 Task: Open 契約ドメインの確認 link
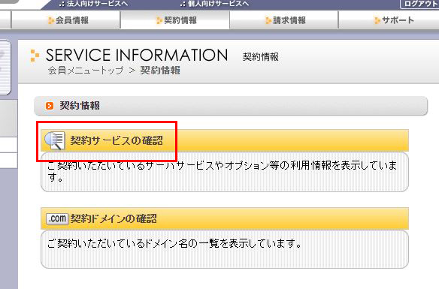(x=114, y=218)
